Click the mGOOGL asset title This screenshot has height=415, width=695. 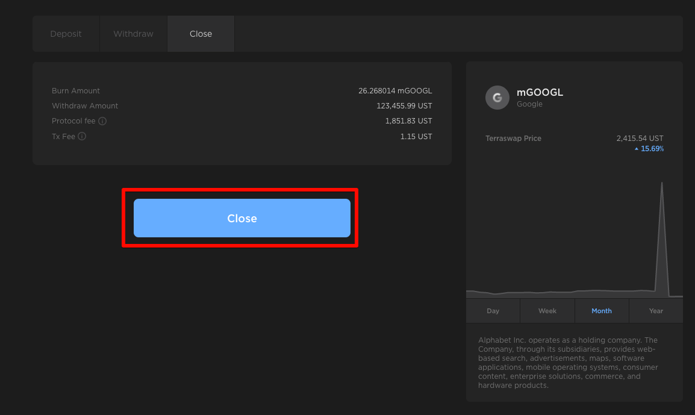coord(540,93)
